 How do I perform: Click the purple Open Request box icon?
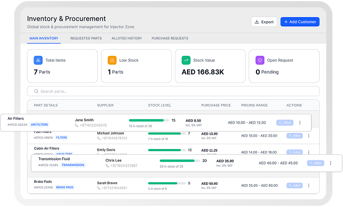click(260, 60)
